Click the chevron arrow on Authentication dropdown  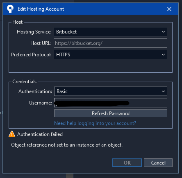(163, 91)
